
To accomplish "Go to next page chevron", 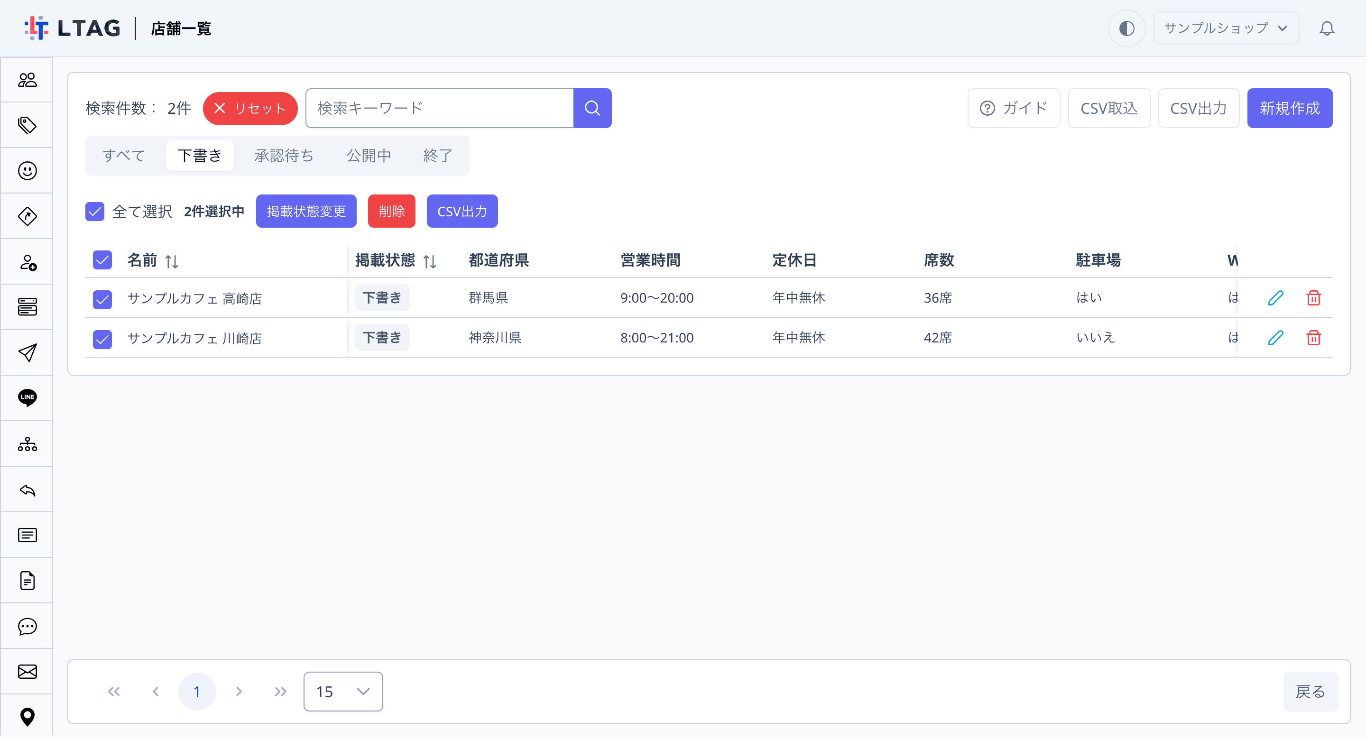I will (239, 692).
